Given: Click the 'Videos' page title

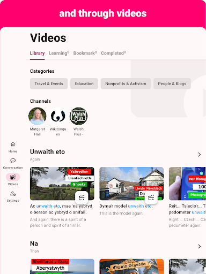Looking at the screenshot, I should (x=48, y=38).
